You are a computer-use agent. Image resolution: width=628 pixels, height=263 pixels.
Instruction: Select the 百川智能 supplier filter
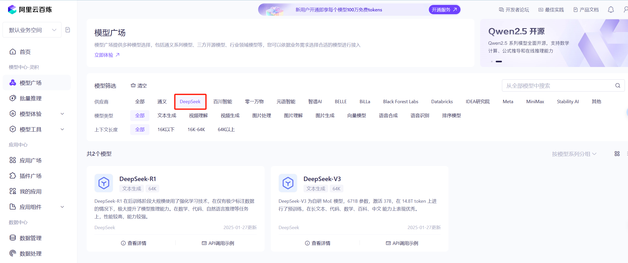pyautogui.click(x=223, y=102)
